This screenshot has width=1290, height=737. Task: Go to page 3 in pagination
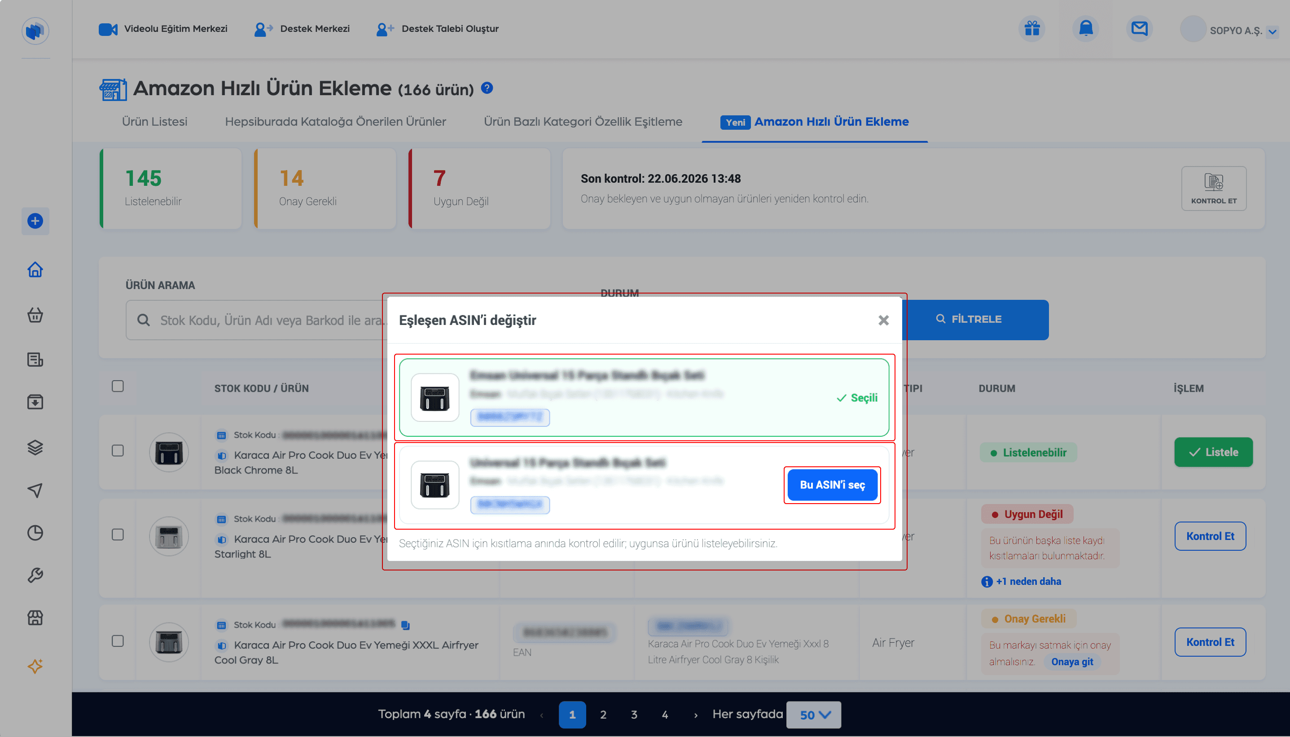(634, 715)
